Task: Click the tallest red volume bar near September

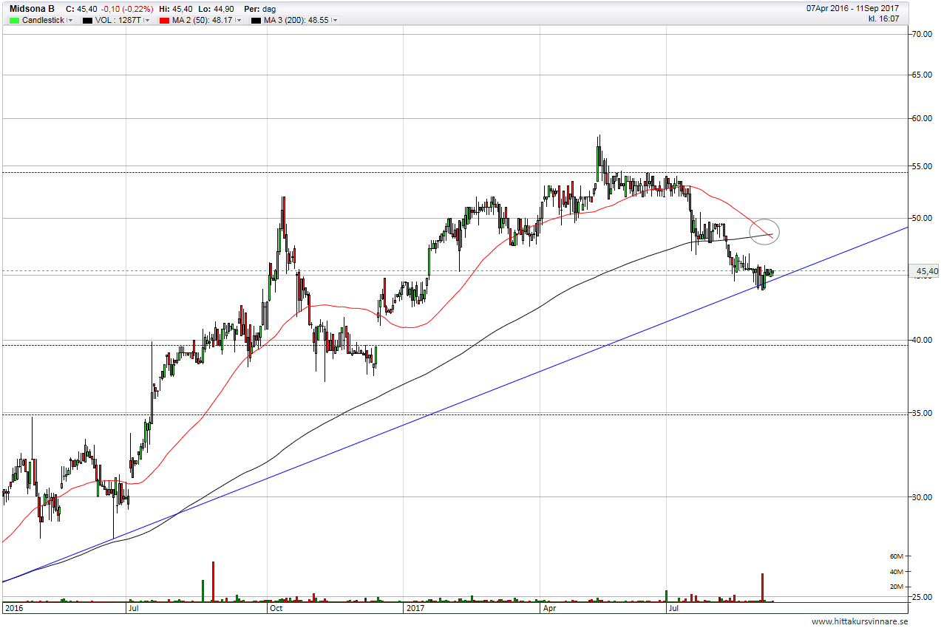Action: point(761,587)
